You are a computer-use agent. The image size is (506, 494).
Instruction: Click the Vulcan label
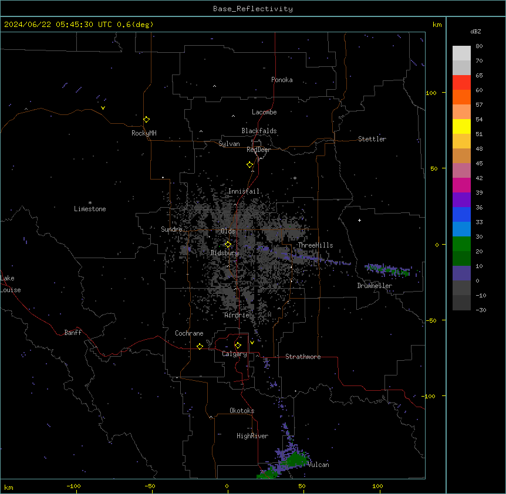[319, 465]
